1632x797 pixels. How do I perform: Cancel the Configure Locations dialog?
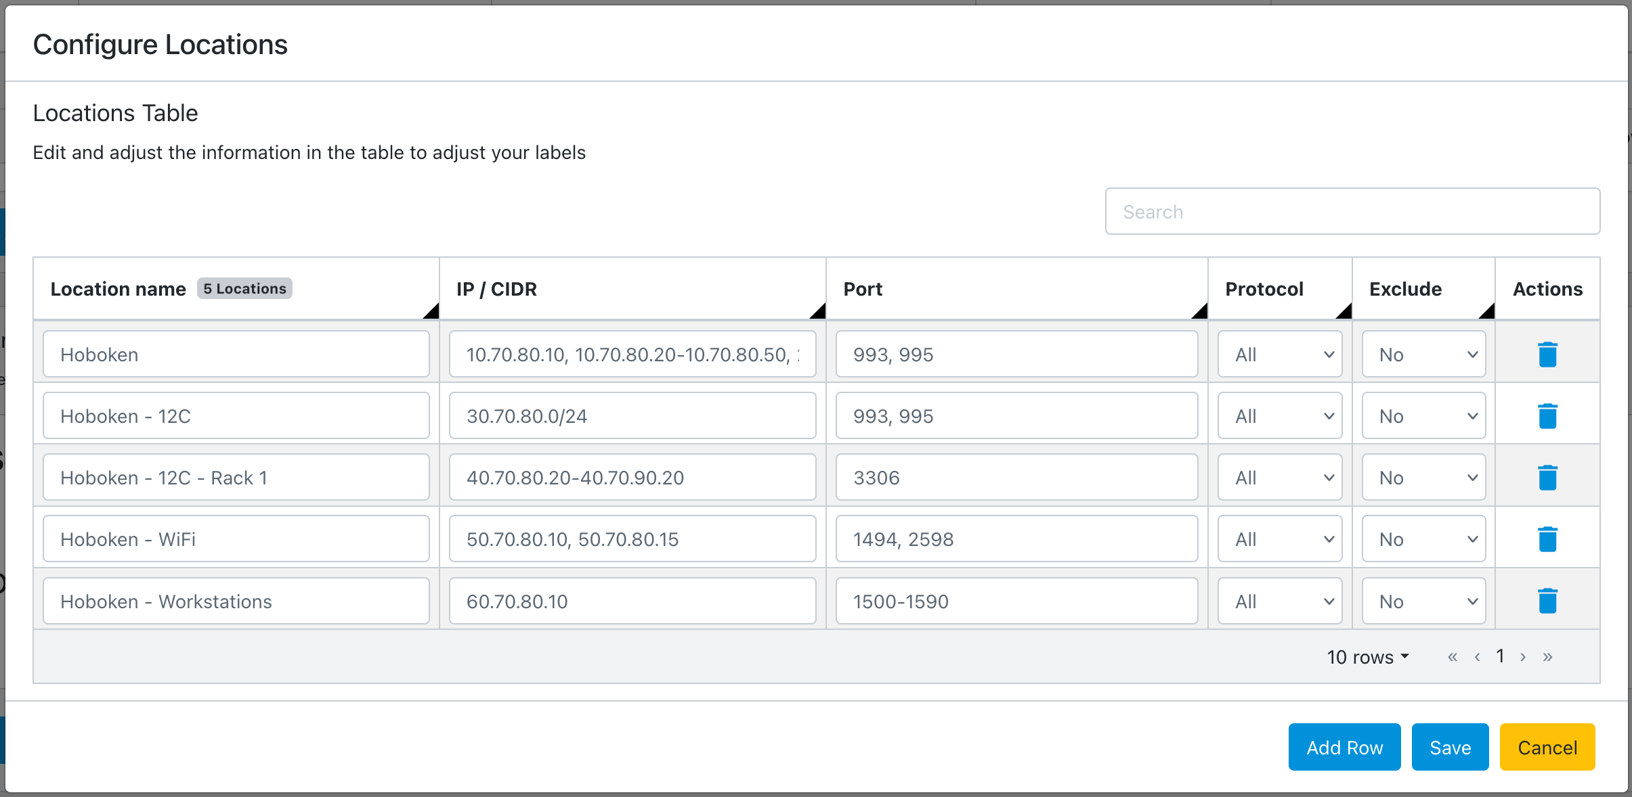point(1547,747)
